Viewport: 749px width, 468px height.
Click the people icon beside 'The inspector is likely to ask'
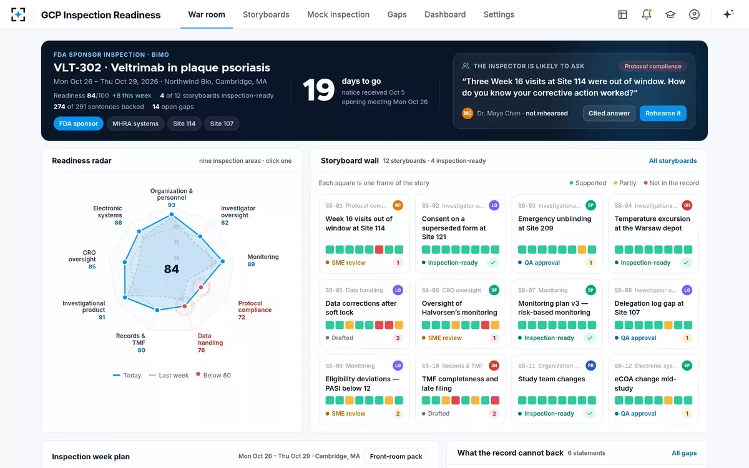tap(466, 66)
